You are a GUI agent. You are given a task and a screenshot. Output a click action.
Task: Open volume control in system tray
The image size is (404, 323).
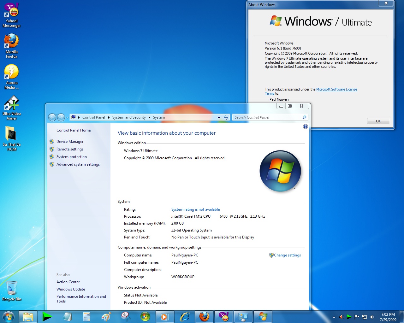pyautogui.click(x=372, y=317)
